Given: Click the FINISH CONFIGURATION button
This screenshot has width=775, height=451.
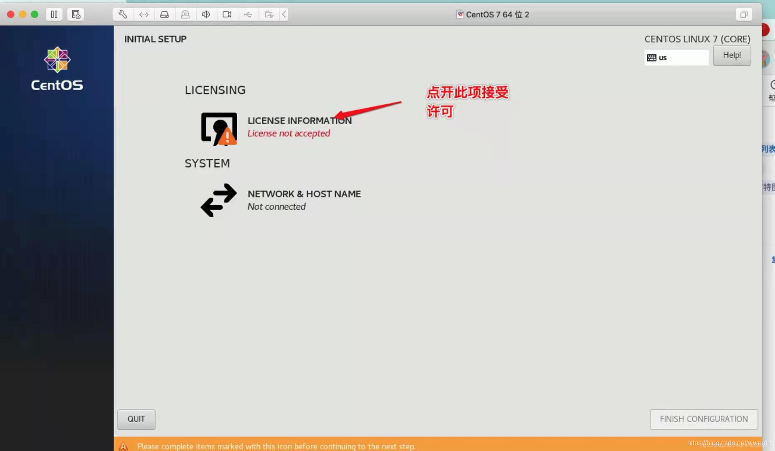Looking at the screenshot, I should (x=704, y=419).
